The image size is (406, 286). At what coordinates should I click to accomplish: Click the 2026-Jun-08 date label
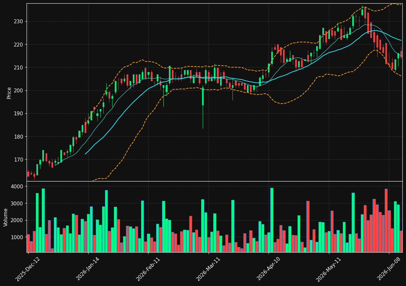click(x=389, y=269)
